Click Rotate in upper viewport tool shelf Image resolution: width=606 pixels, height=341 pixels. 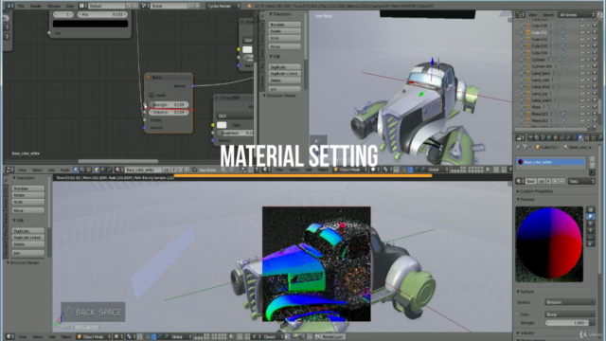click(284, 31)
